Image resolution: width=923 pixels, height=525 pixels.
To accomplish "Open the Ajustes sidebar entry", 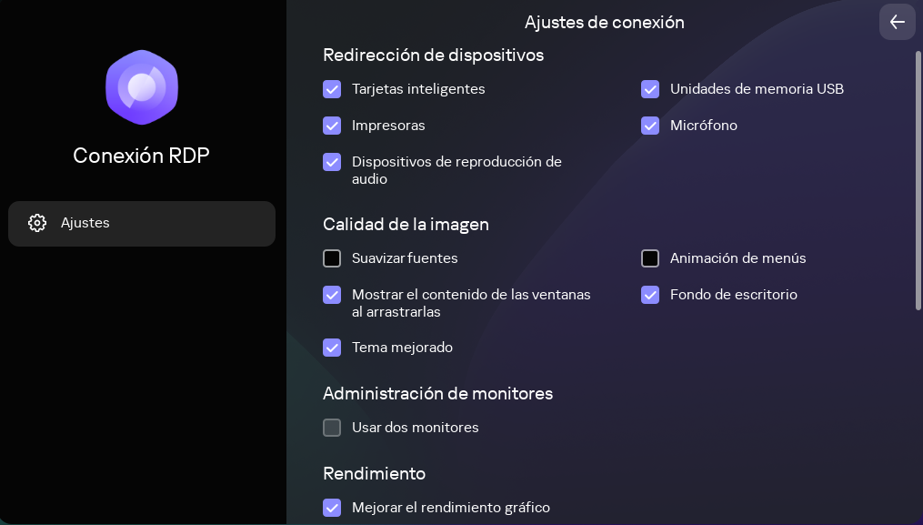I will pyautogui.click(x=141, y=223).
